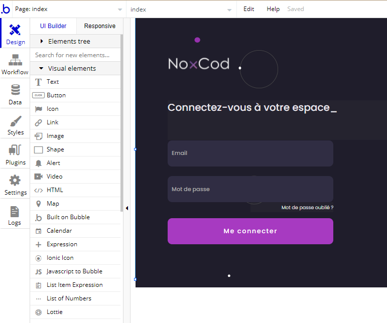
Task: Pick the Alert bell element
Action: point(39,163)
